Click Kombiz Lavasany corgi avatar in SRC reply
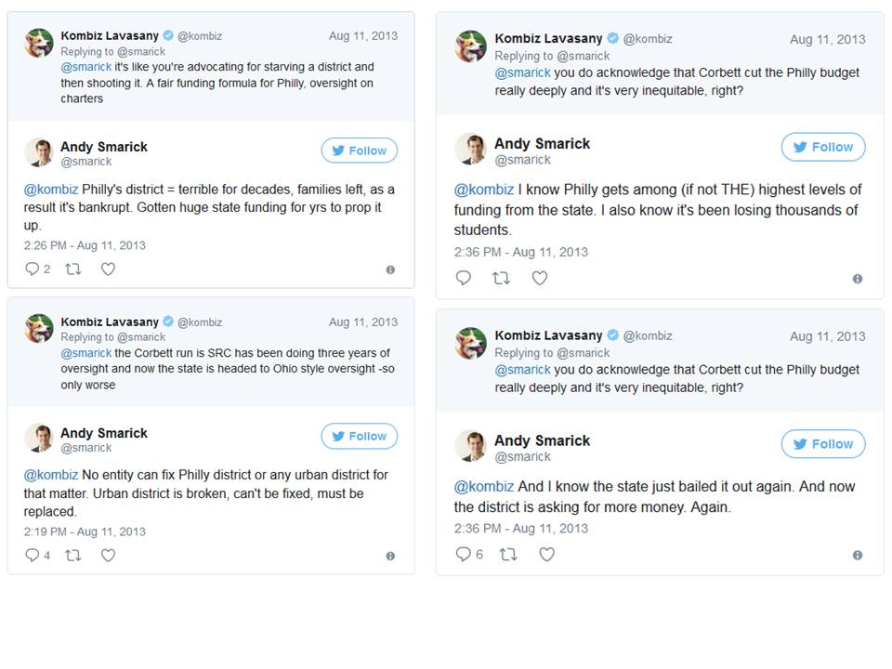The height and width of the screenshot is (669, 892). click(x=39, y=328)
